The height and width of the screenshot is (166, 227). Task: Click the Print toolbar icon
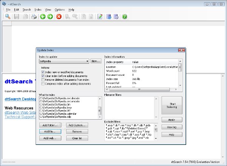point(34,17)
